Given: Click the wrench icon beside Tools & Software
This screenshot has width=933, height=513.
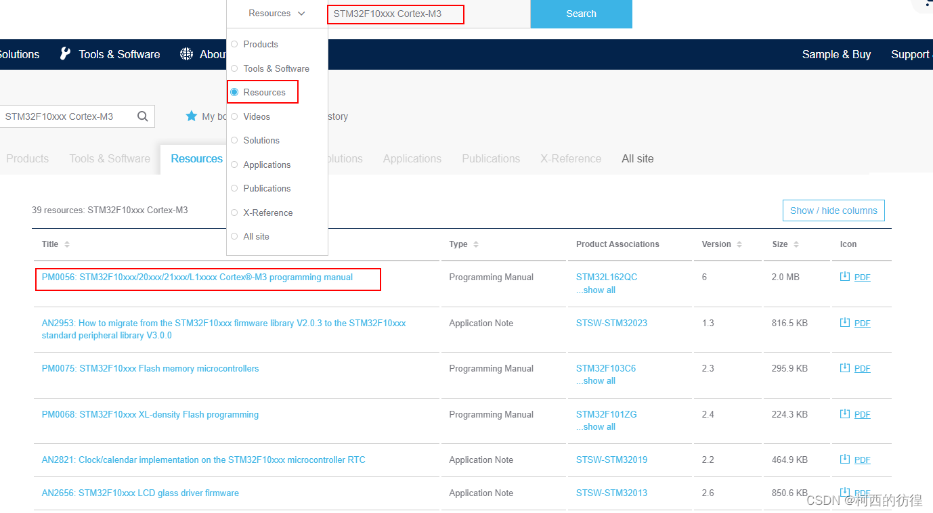Looking at the screenshot, I should [x=65, y=54].
